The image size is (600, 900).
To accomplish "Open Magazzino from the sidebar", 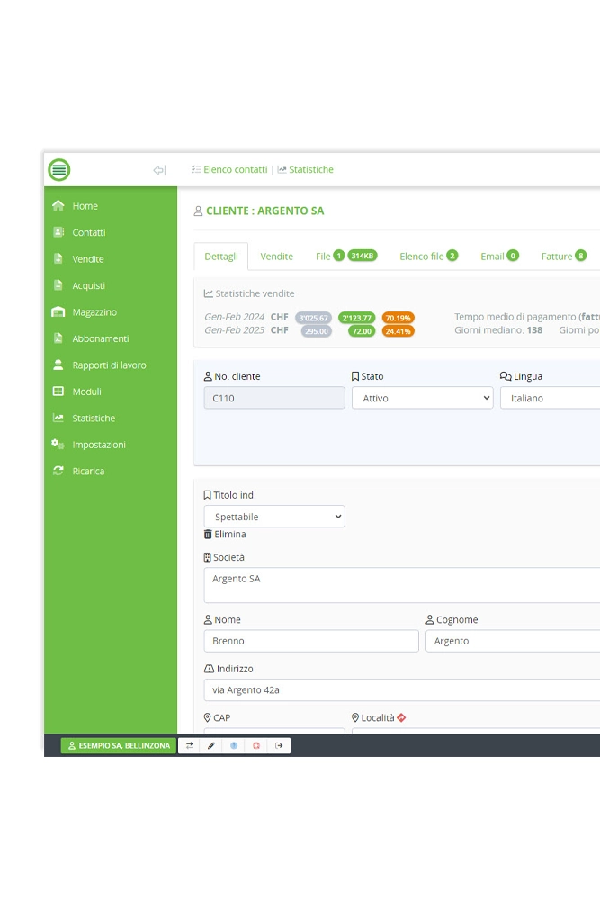I will [x=94, y=312].
